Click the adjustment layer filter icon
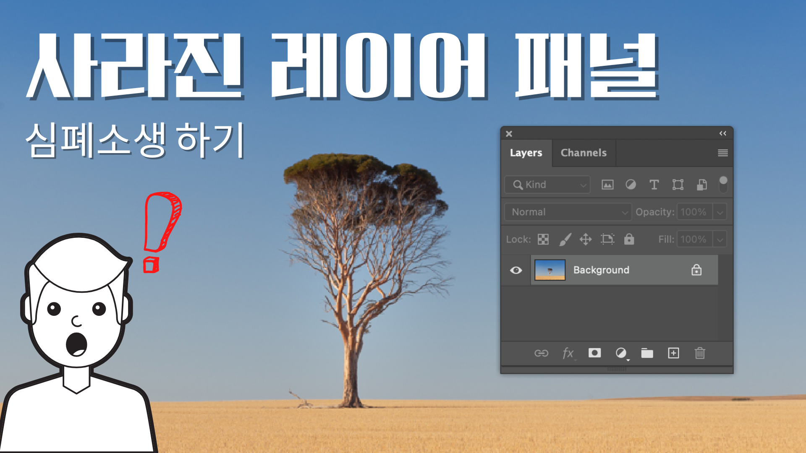 tap(631, 185)
